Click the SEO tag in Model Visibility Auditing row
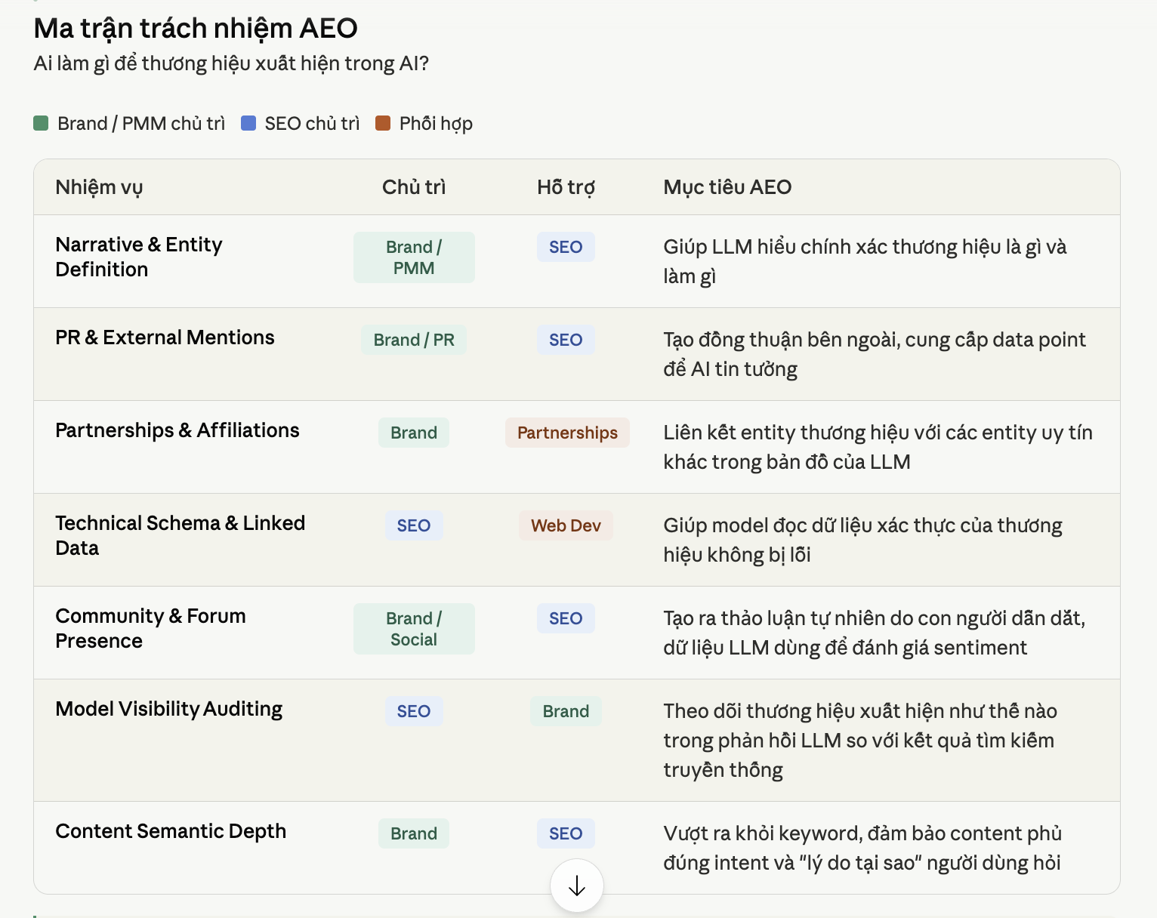 pyautogui.click(x=414, y=711)
